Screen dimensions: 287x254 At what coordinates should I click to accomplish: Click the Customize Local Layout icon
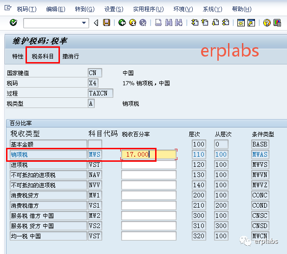277,23
